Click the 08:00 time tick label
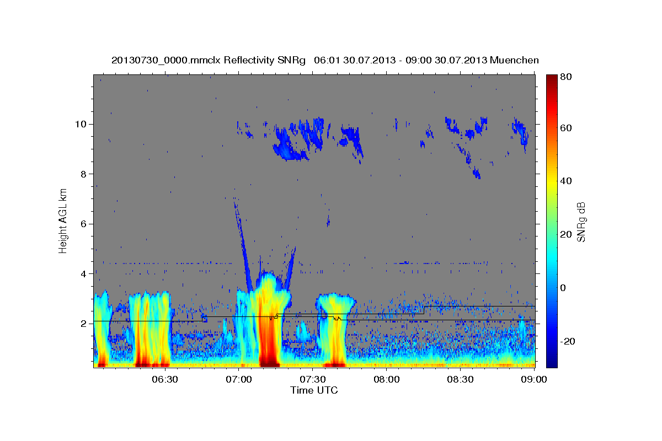 pyautogui.click(x=387, y=379)
